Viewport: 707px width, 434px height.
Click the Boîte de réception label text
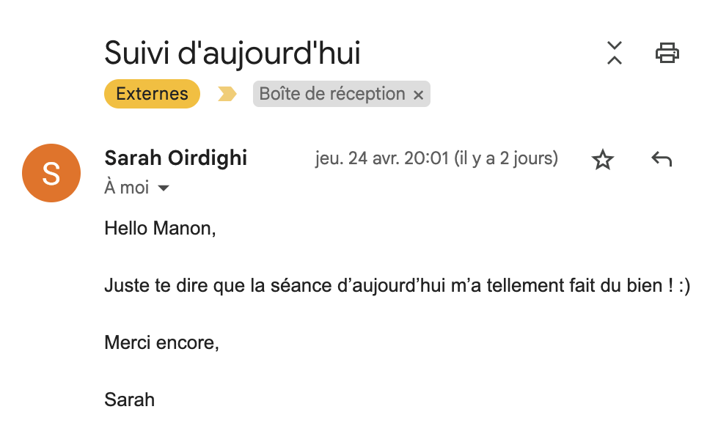coord(331,94)
